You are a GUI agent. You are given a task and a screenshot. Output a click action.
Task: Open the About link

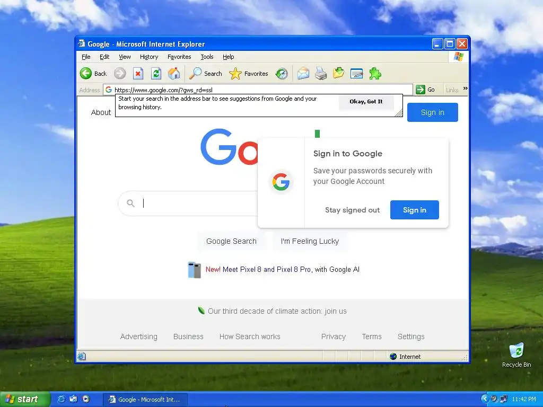pyautogui.click(x=101, y=112)
